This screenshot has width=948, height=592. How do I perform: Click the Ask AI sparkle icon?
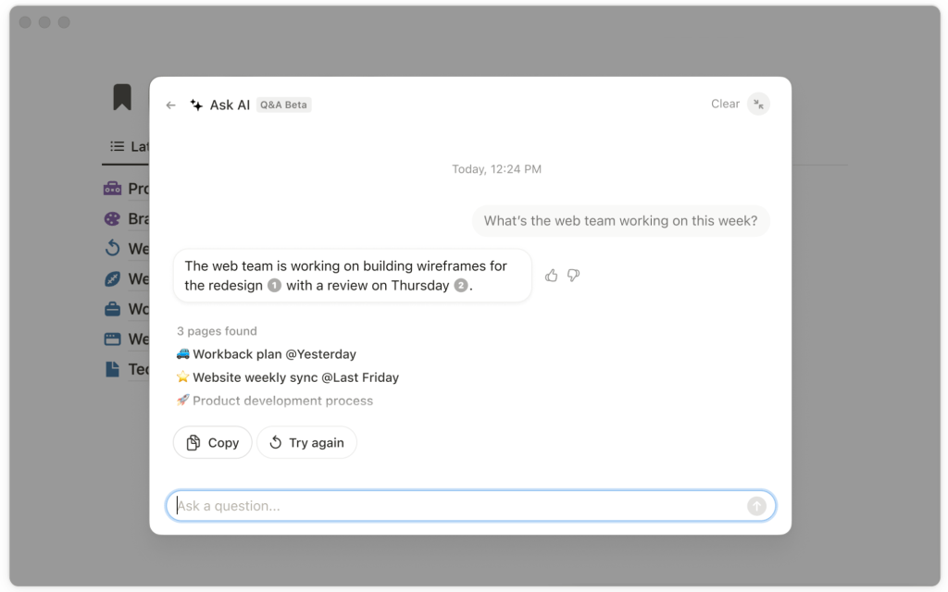(196, 105)
